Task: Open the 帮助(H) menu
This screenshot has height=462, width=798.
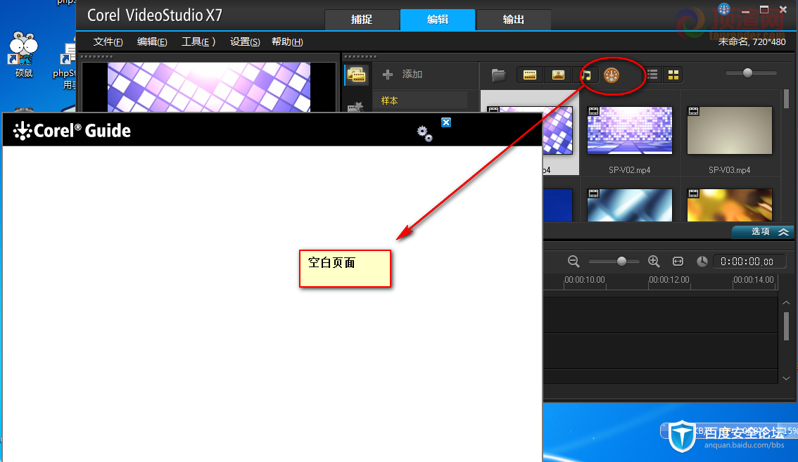Action: click(287, 41)
